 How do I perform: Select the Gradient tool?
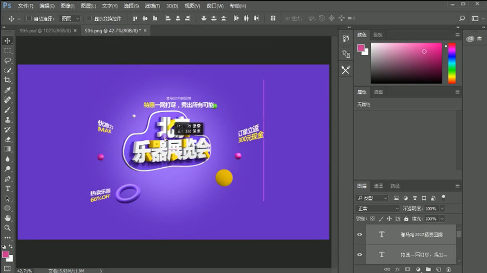click(7, 149)
